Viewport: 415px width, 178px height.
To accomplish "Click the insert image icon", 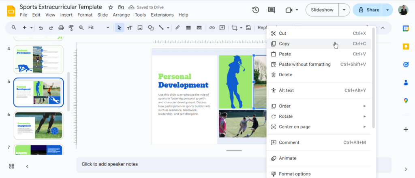I will [x=140, y=28].
